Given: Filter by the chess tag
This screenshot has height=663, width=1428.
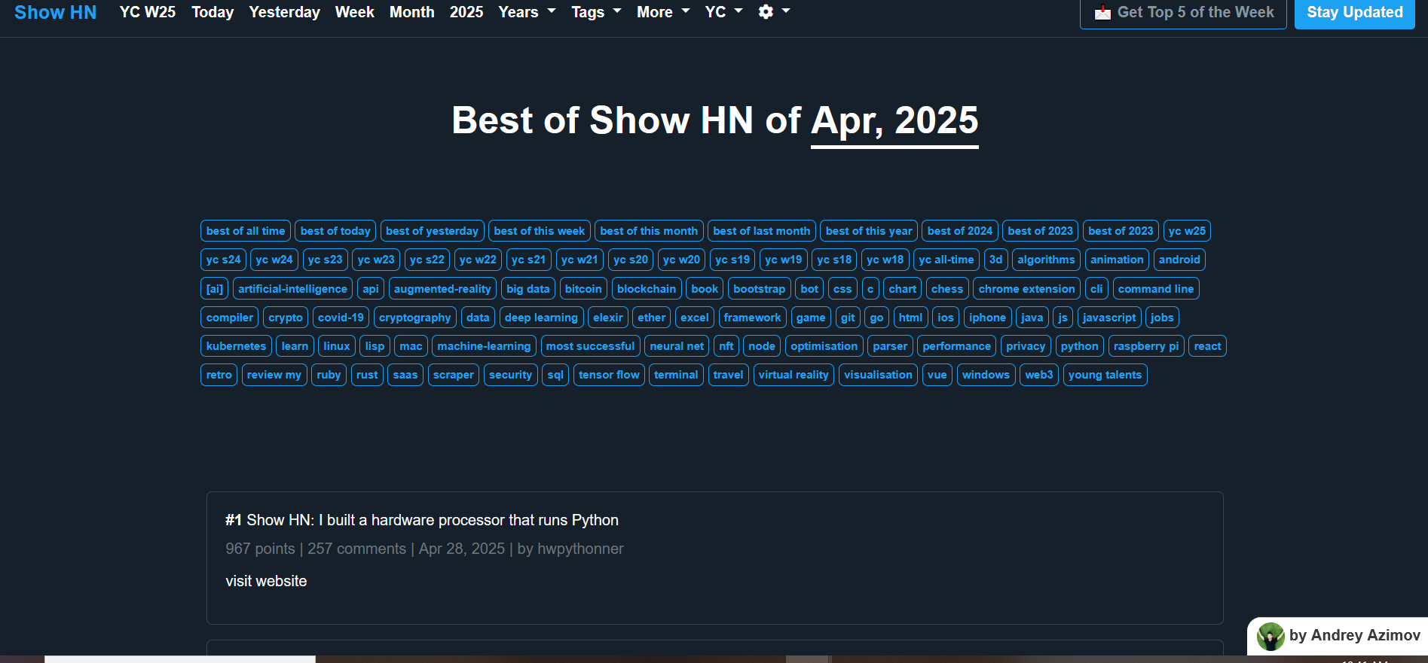Looking at the screenshot, I should (947, 289).
